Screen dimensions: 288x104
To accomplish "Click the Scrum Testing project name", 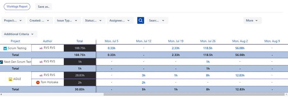I will (17, 48).
